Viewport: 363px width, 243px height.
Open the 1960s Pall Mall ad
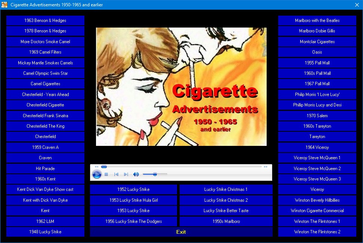coord(317,73)
